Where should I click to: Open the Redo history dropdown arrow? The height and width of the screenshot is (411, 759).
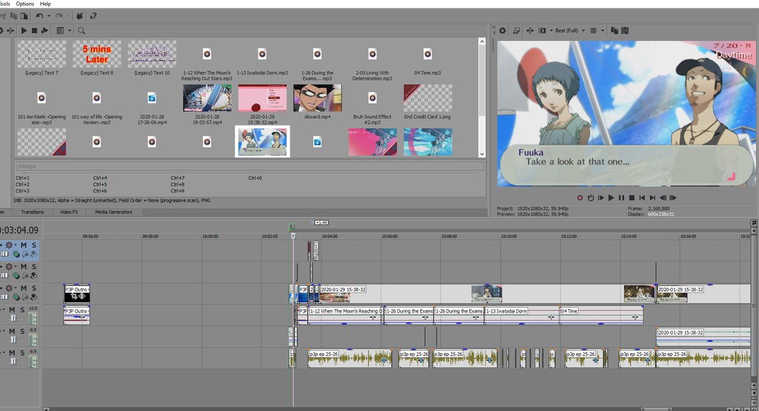68,16
